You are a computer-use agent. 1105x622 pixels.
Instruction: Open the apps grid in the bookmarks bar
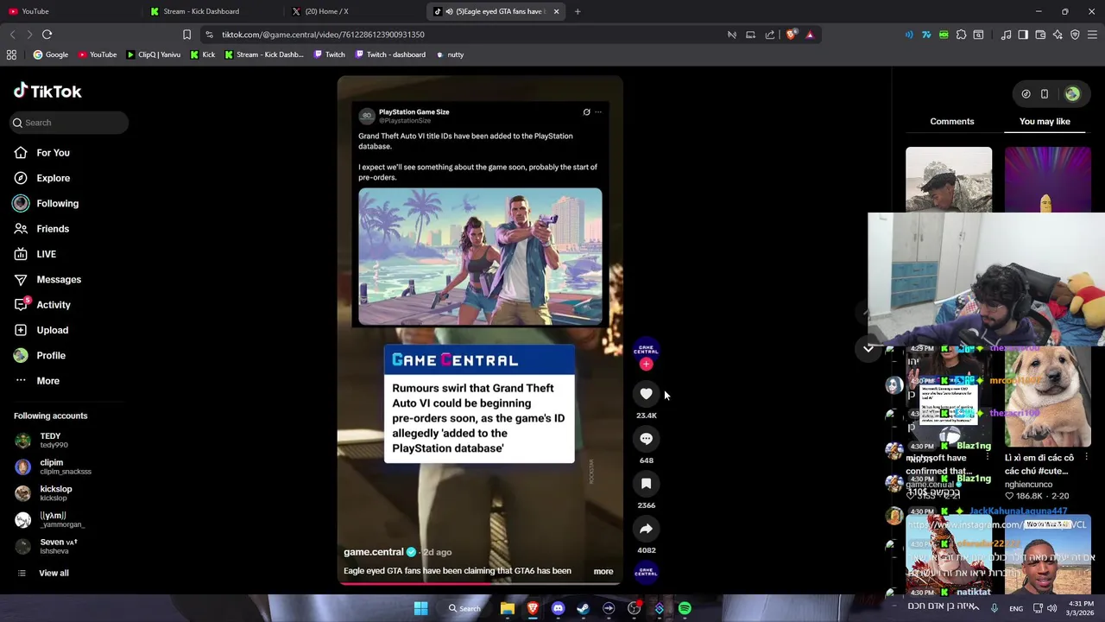(11, 54)
